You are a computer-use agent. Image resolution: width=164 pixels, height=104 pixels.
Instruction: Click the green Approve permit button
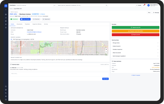click(135, 27)
